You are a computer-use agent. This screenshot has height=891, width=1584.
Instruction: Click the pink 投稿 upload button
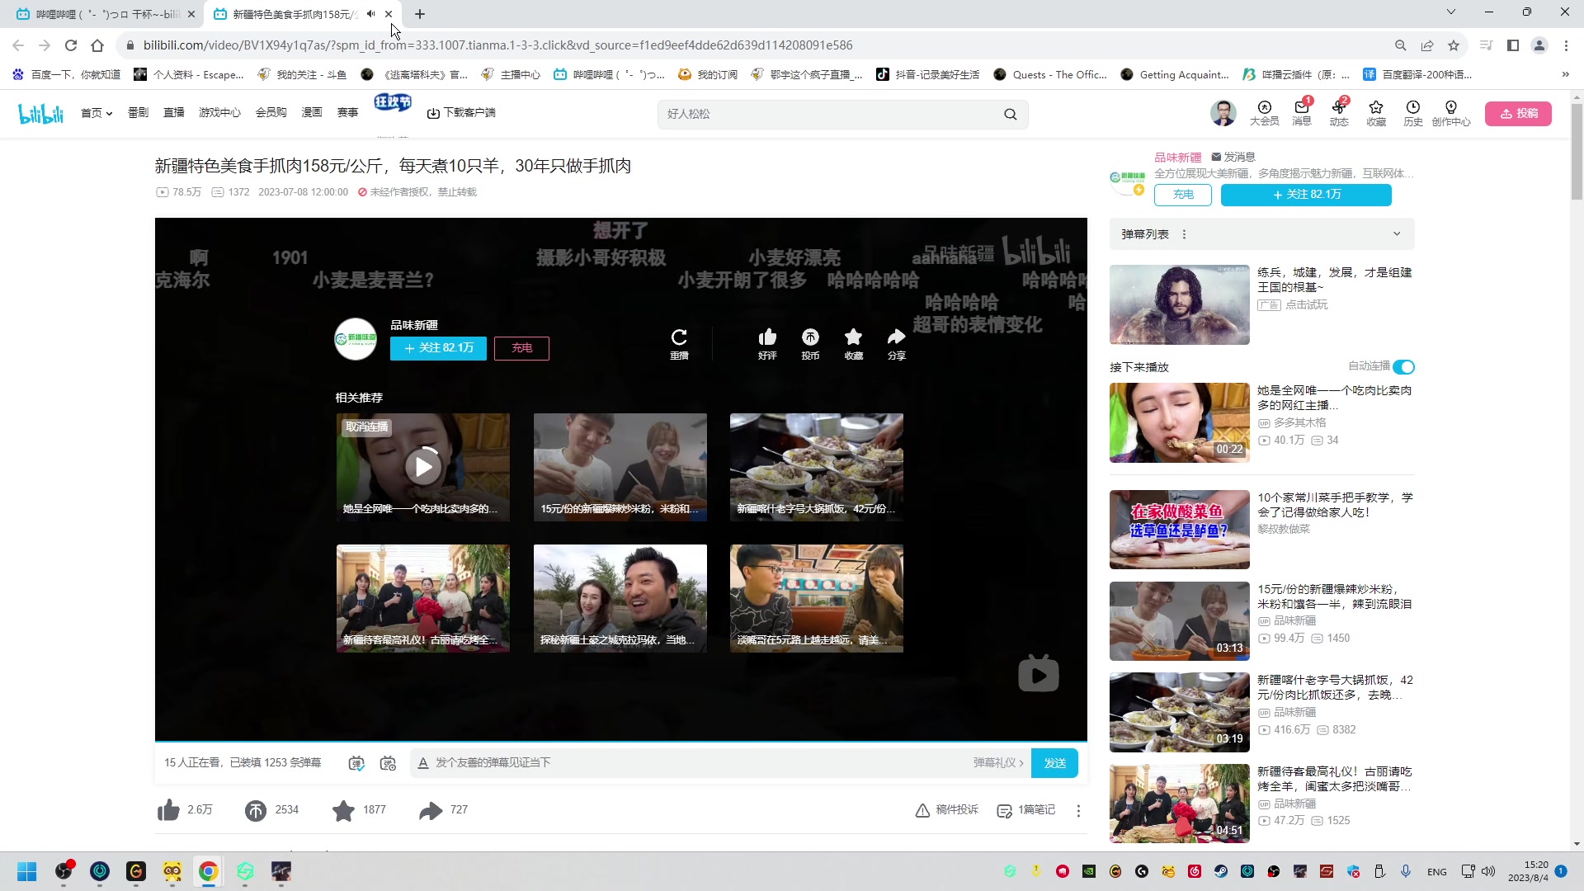(1518, 114)
